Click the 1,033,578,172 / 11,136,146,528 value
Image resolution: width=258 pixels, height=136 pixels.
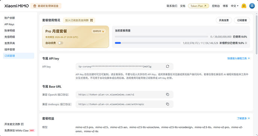point(200,43)
